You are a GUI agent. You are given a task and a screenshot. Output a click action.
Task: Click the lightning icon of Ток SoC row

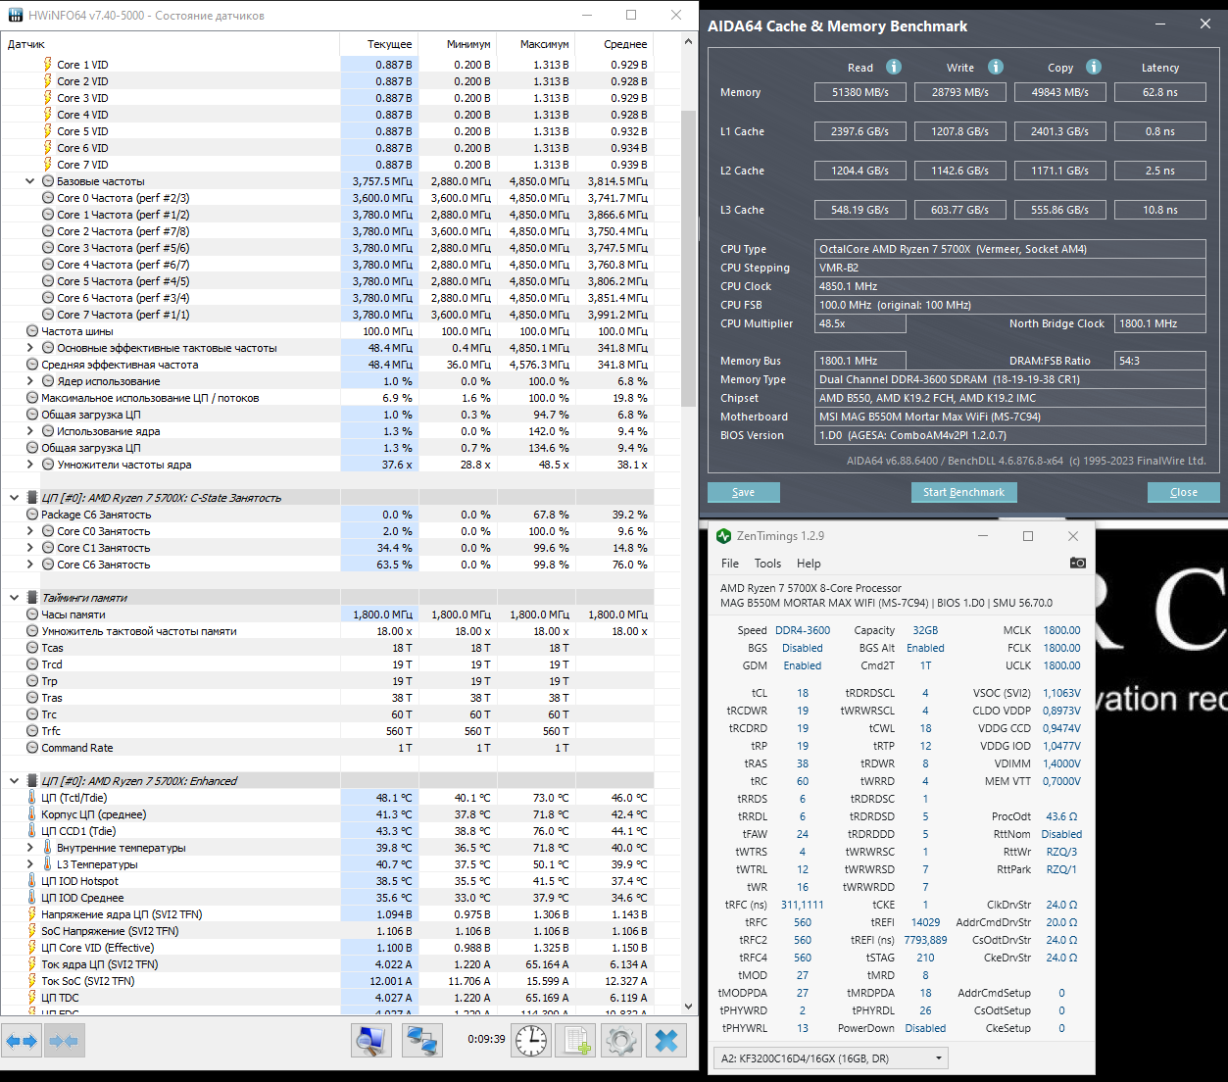pos(32,981)
